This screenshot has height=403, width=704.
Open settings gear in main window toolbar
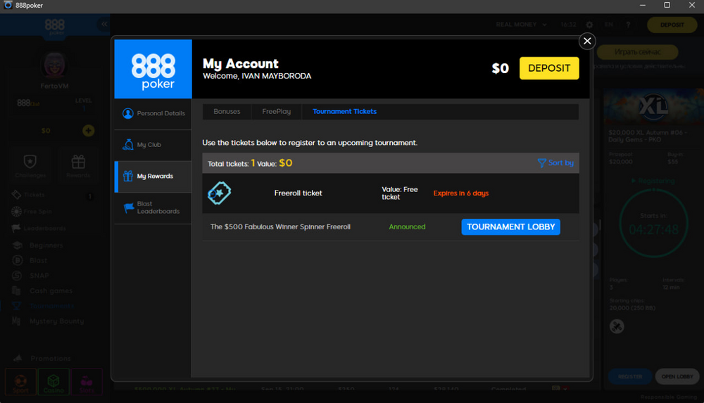[x=589, y=25]
